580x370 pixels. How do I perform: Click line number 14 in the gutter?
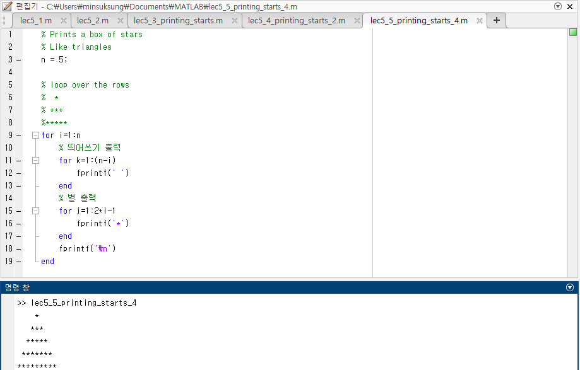(x=8, y=199)
